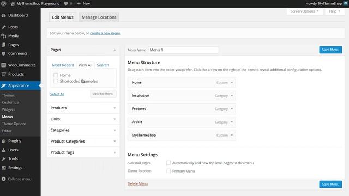
Task: Open the Theme Options submenu item
Action: pos(14,124)
